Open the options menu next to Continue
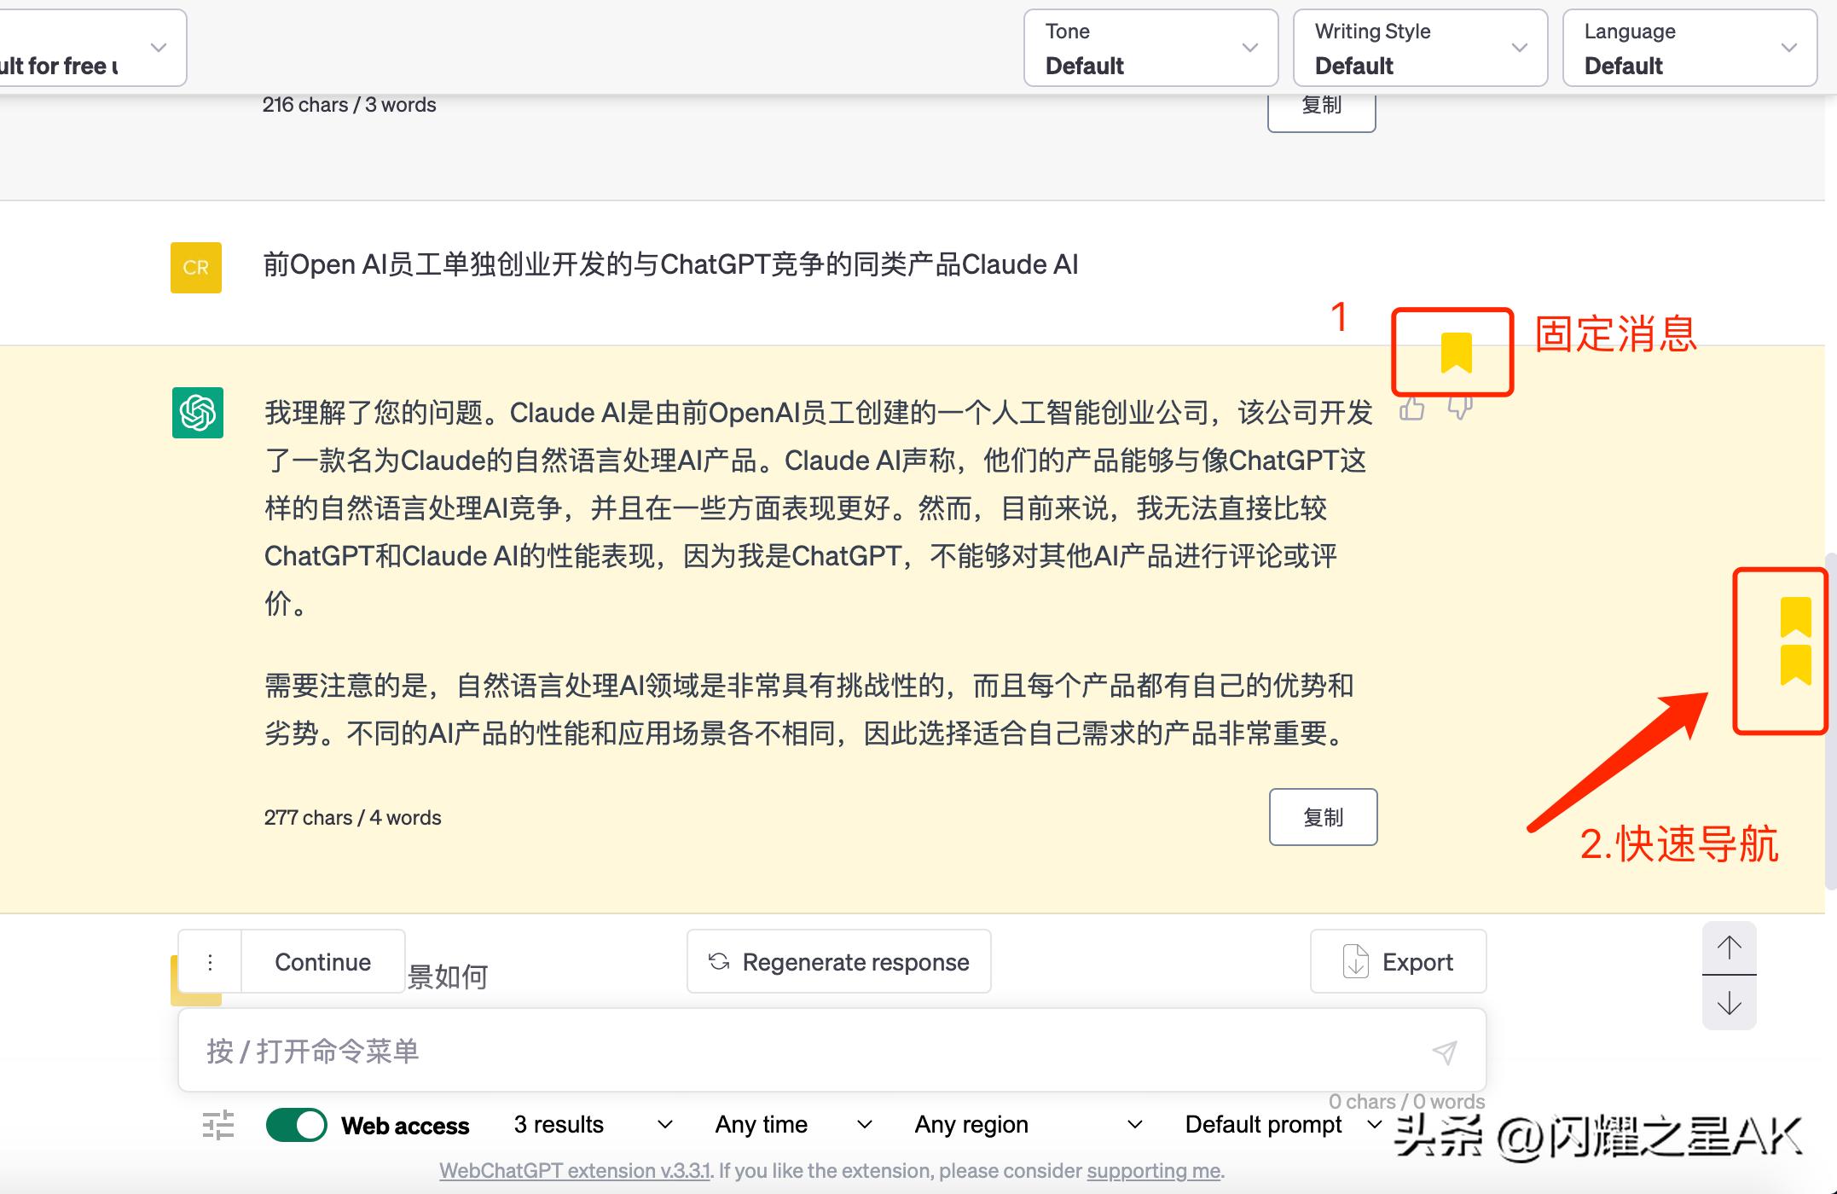The width and height of the screenshot is (1837, 1194). (x=210, y=961)
